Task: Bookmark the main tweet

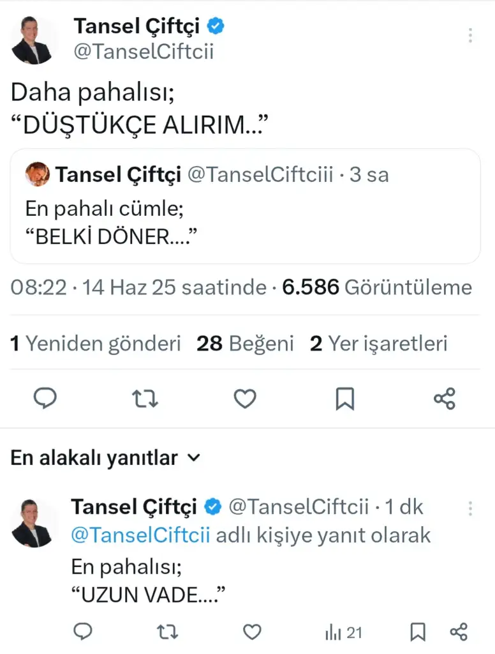Action: coord(344,399)
